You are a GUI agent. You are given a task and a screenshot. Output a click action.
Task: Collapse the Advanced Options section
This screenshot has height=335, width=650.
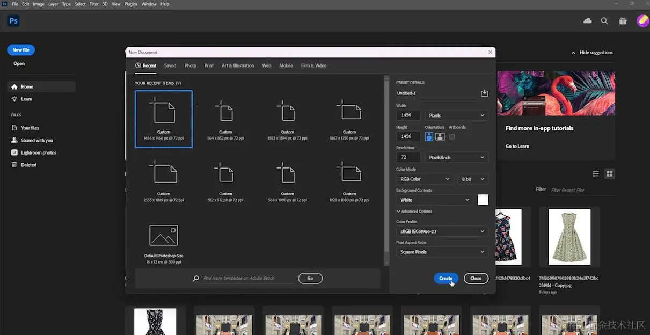pos(414,212)
